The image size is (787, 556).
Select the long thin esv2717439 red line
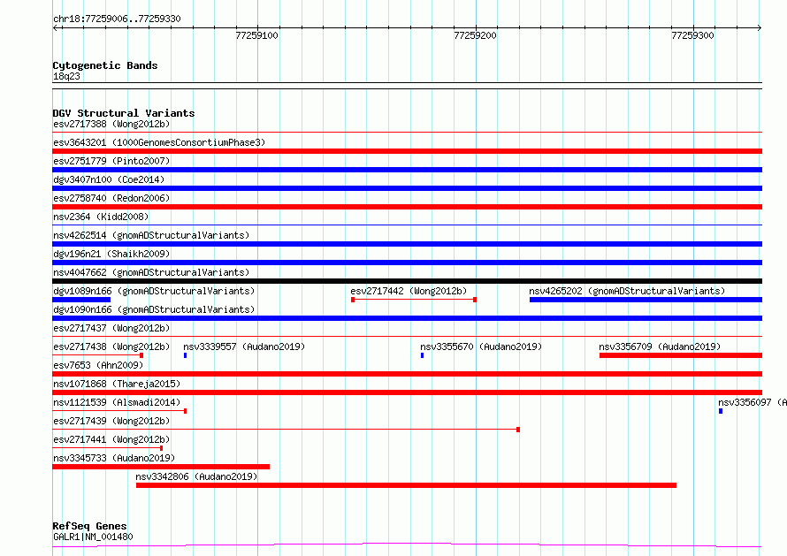287,430
